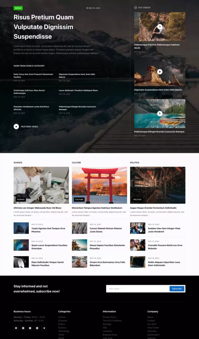Click the Help Center footer link

point(153,328)
